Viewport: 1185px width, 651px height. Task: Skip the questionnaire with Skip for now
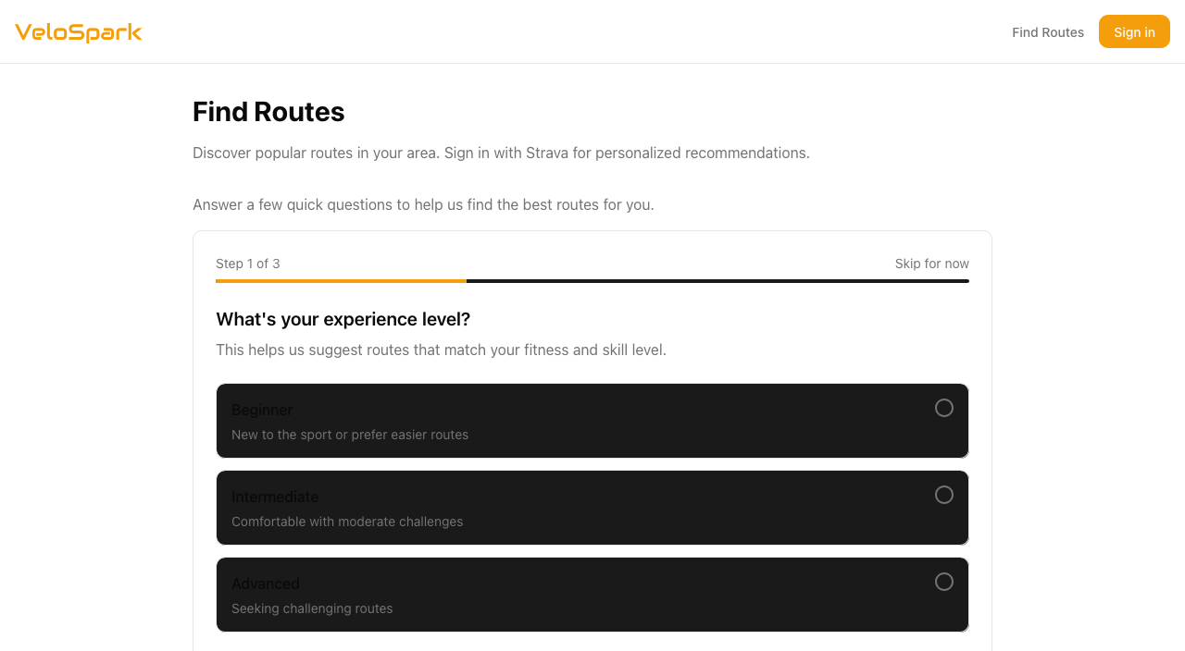point(931,264)
